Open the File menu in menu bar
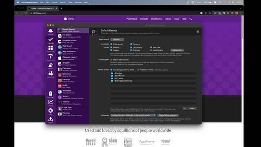Viewport: 261px width, 147px height. coord(42,2)
